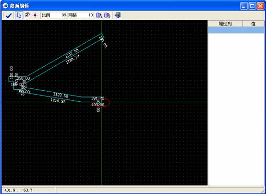Click the 1216.55 dimension label
The image size is (266, 194).
click(x=58, y=101)
